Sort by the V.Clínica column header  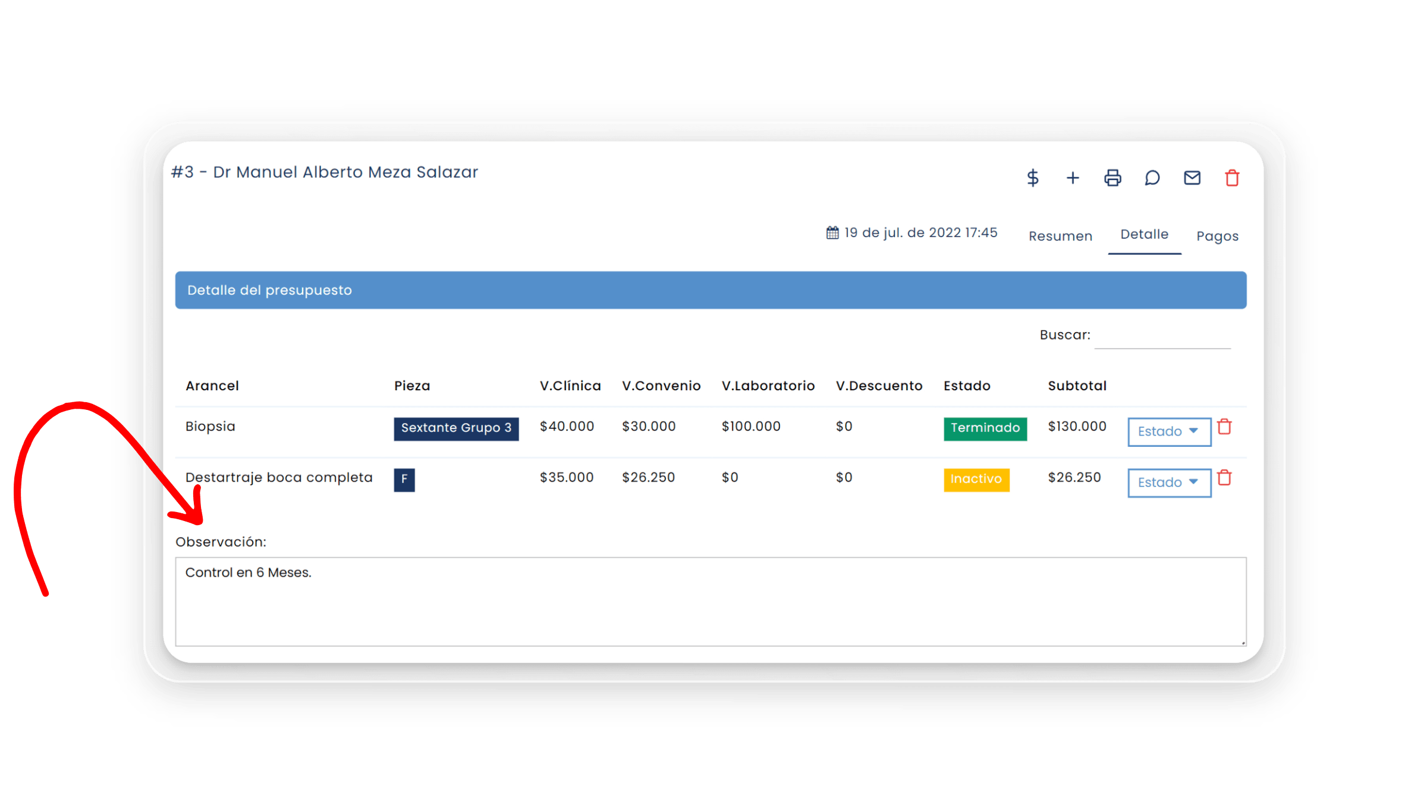pyautogui.click(x=570, y=386)
